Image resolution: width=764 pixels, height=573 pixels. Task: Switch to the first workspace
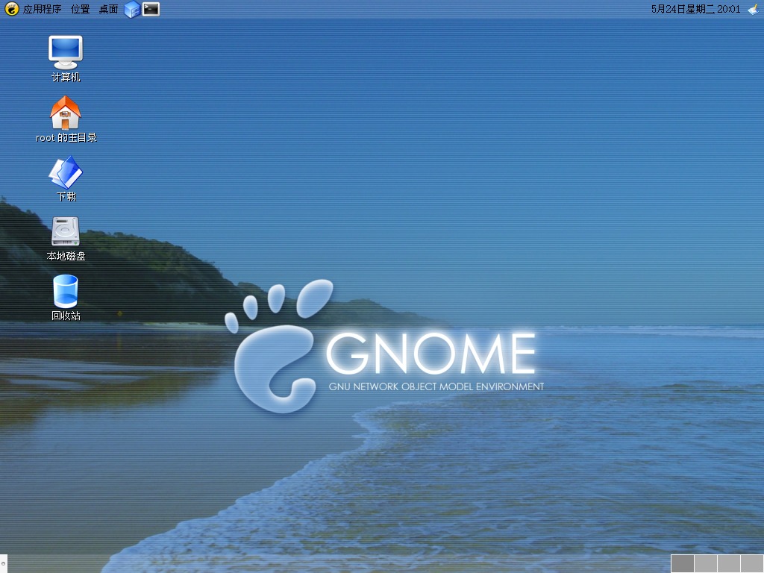[683, 564]
